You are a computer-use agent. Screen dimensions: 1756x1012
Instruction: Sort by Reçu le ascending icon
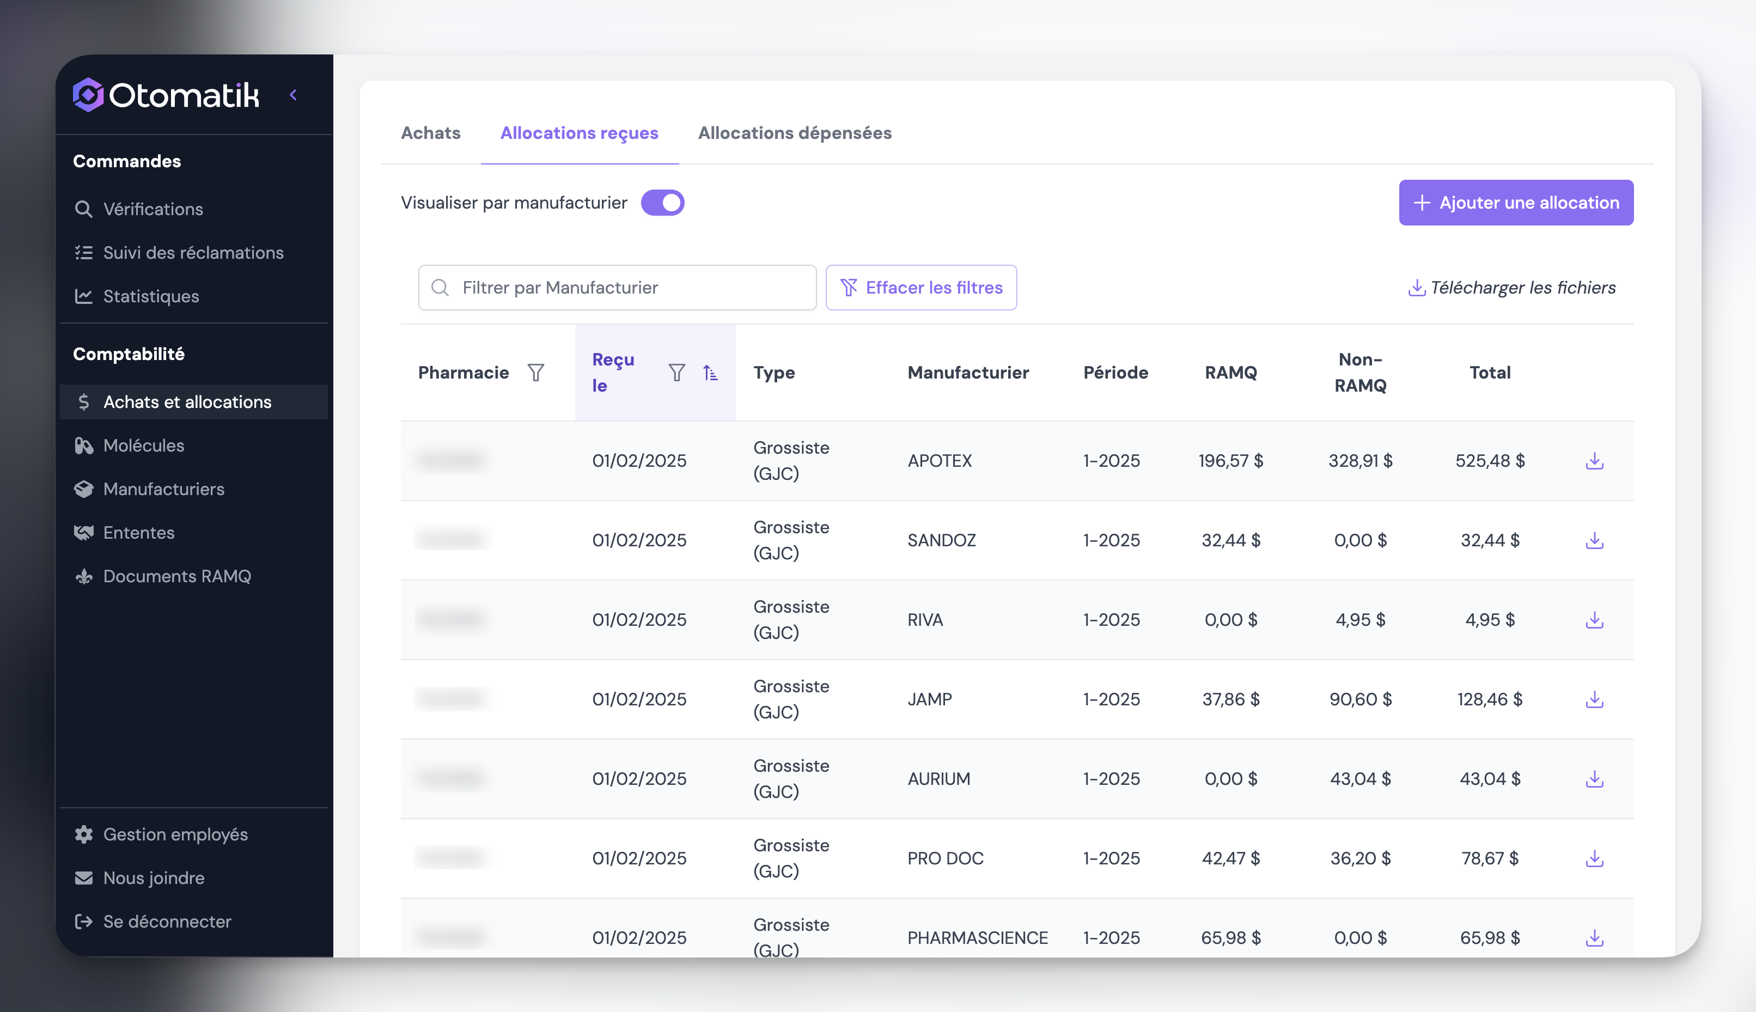click(x=710, y=373)
